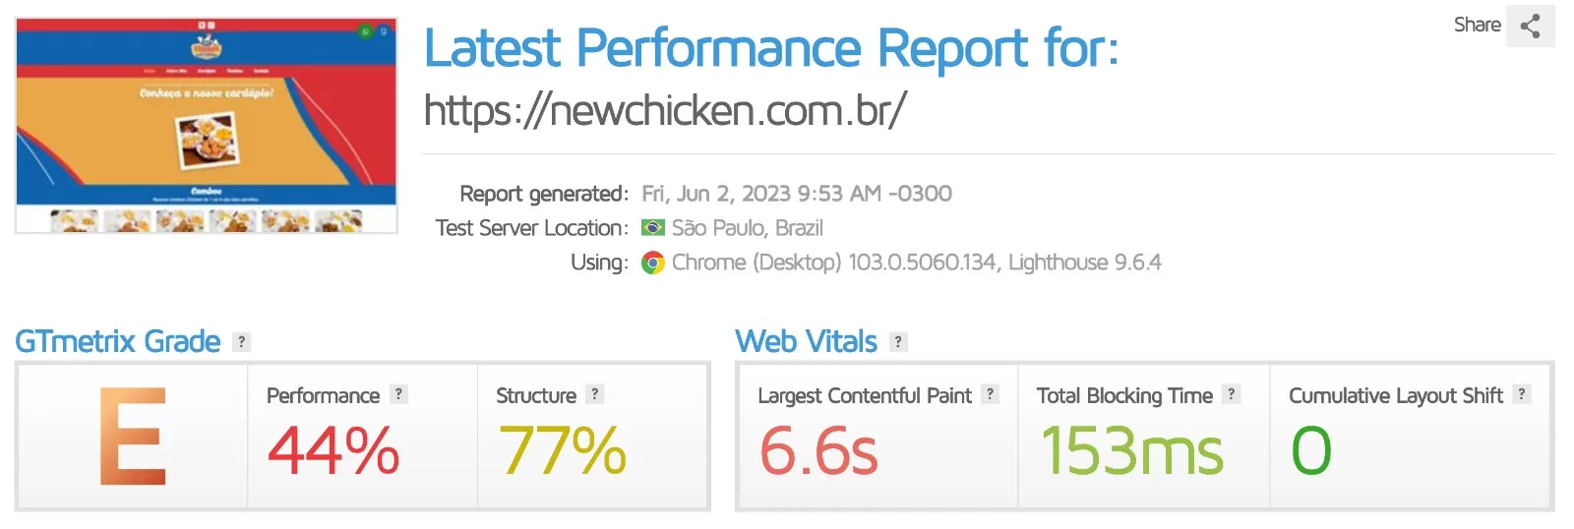
Task: Click the 6.6s Largest Contentful Paint value
Action: 818,450
